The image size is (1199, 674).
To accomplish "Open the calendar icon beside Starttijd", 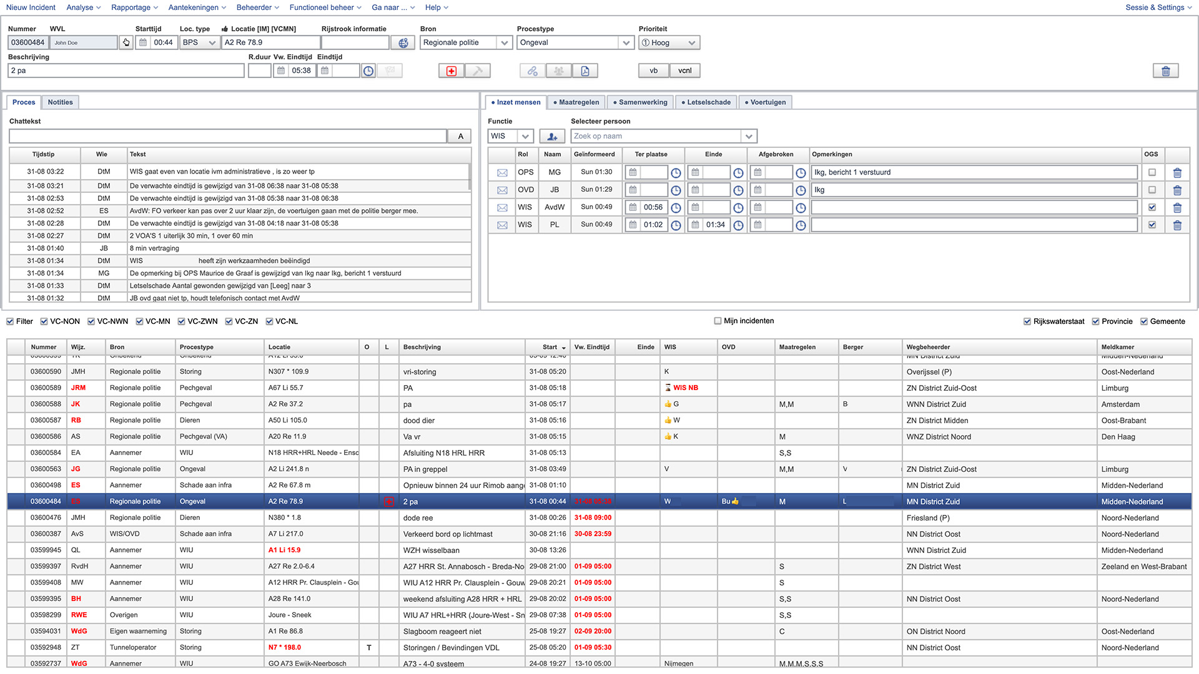I will coord(142,42).
